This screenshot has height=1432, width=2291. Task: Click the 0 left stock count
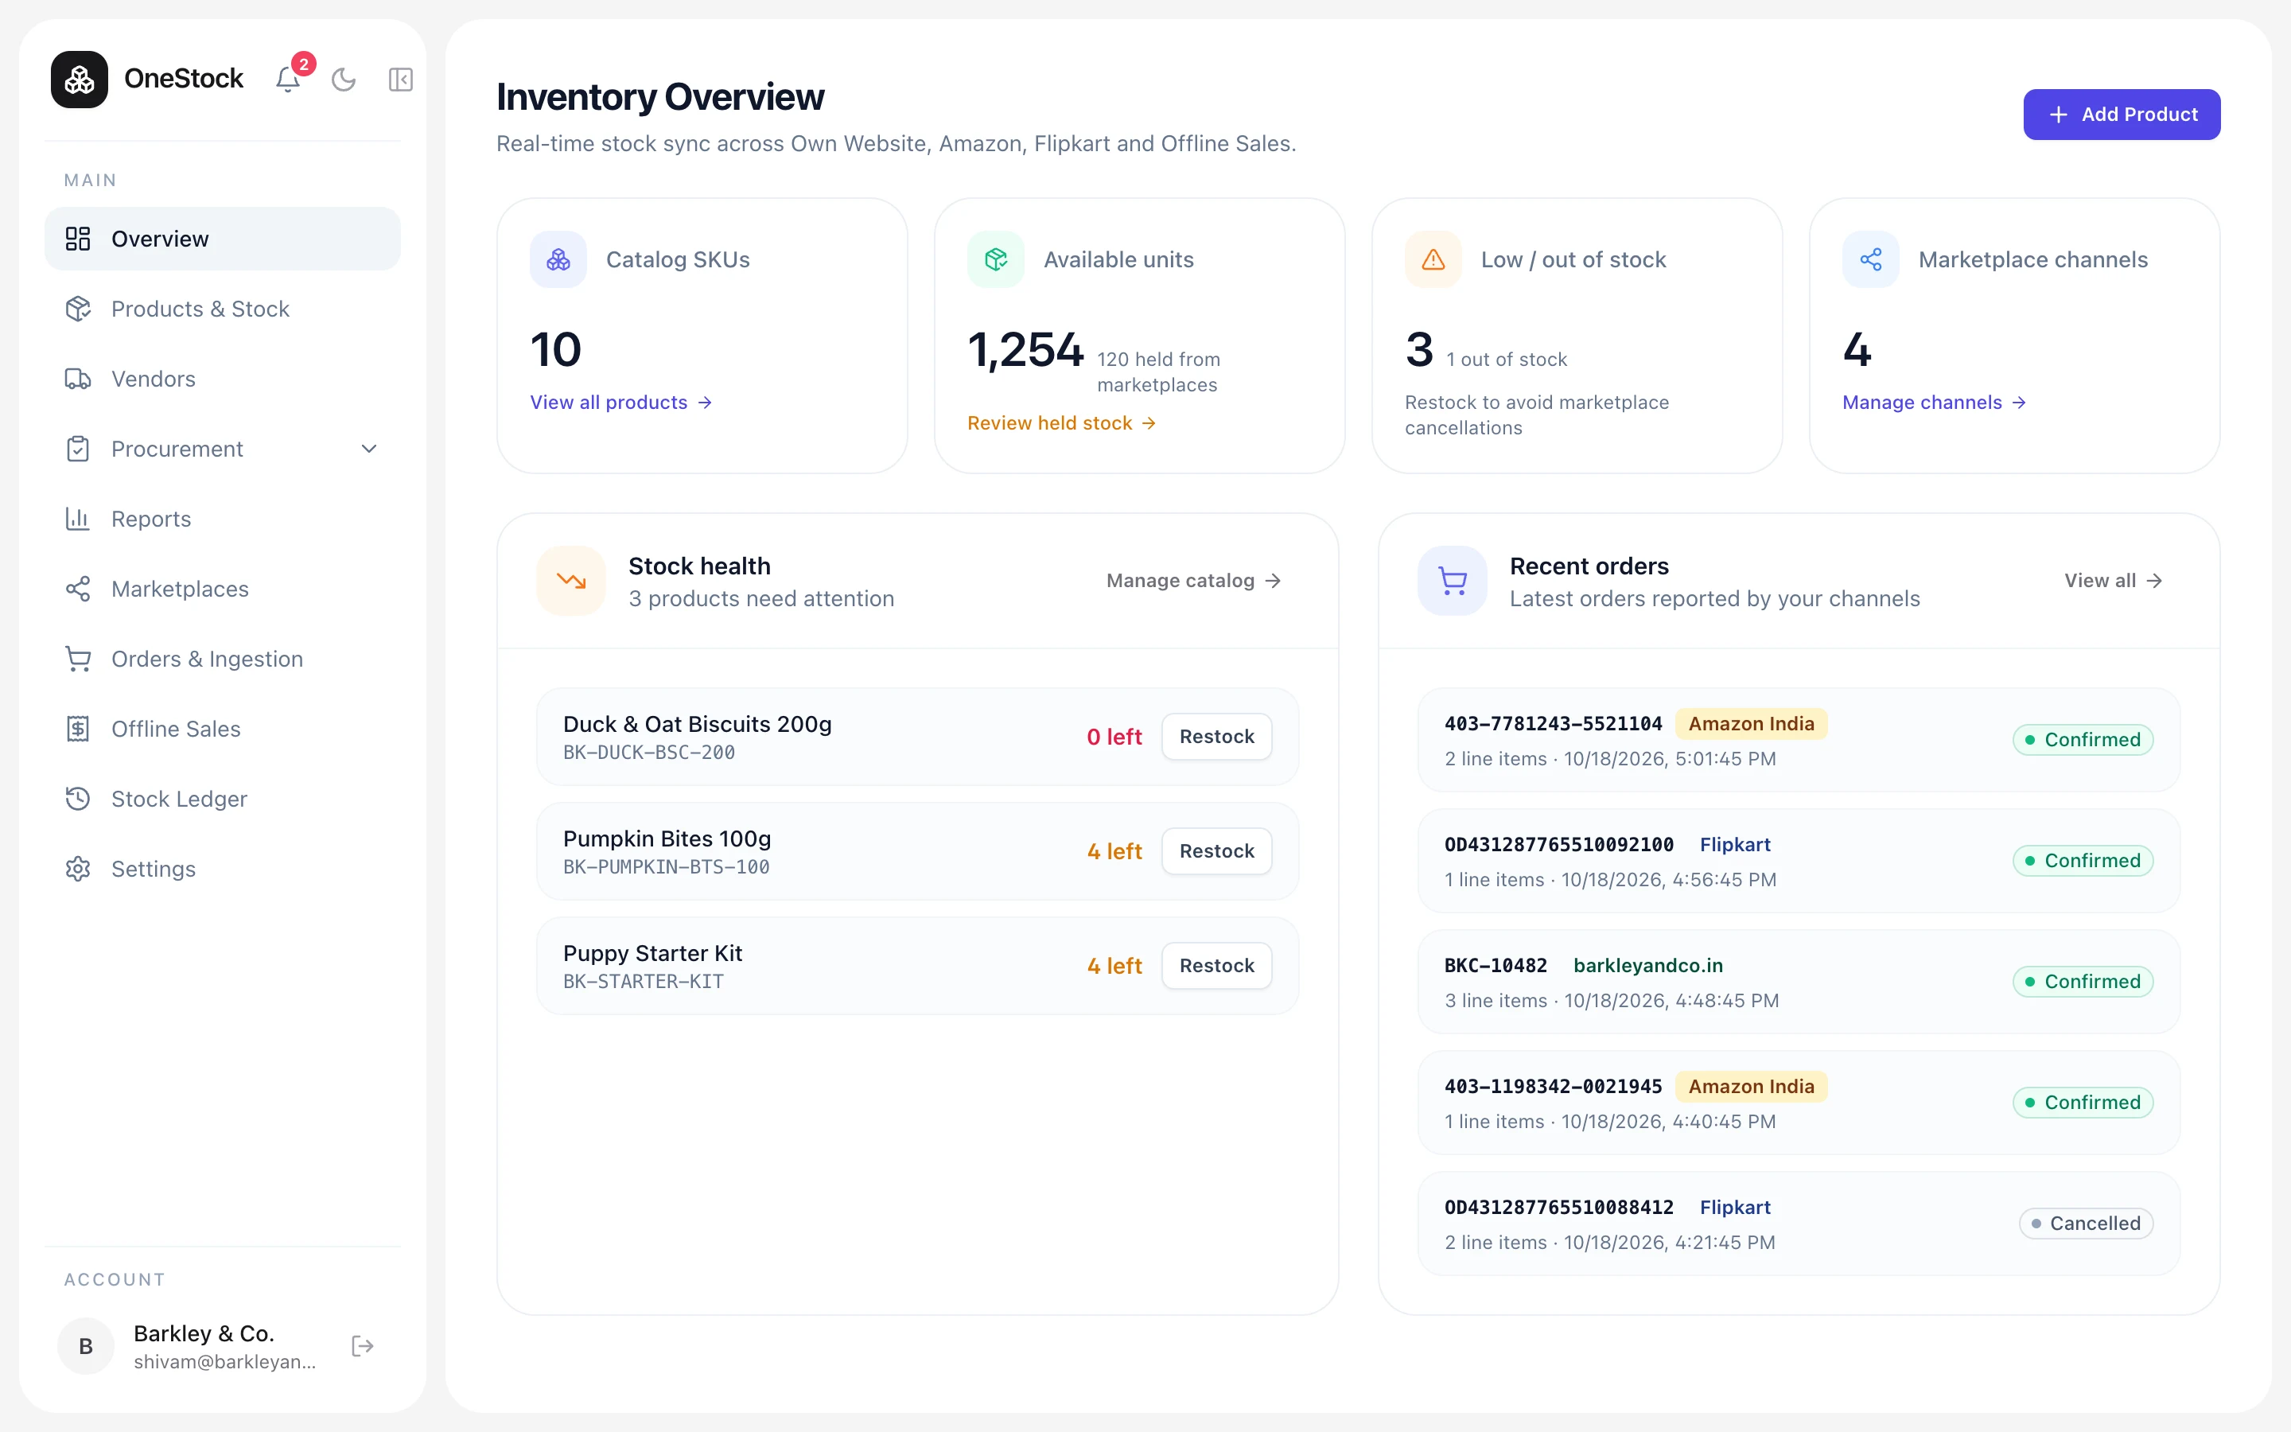(1114, 737)
